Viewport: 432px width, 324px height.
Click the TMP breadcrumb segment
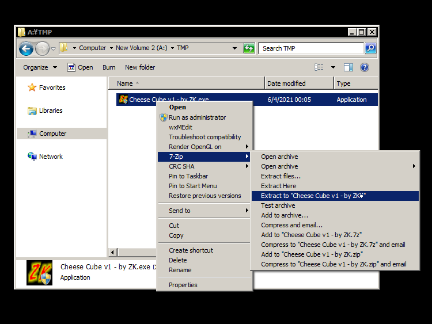tap(183, 48)
